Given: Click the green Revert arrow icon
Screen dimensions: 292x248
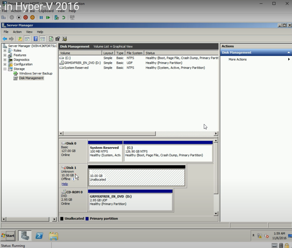Looking at the screenshot, I should [x=64, y=18].
